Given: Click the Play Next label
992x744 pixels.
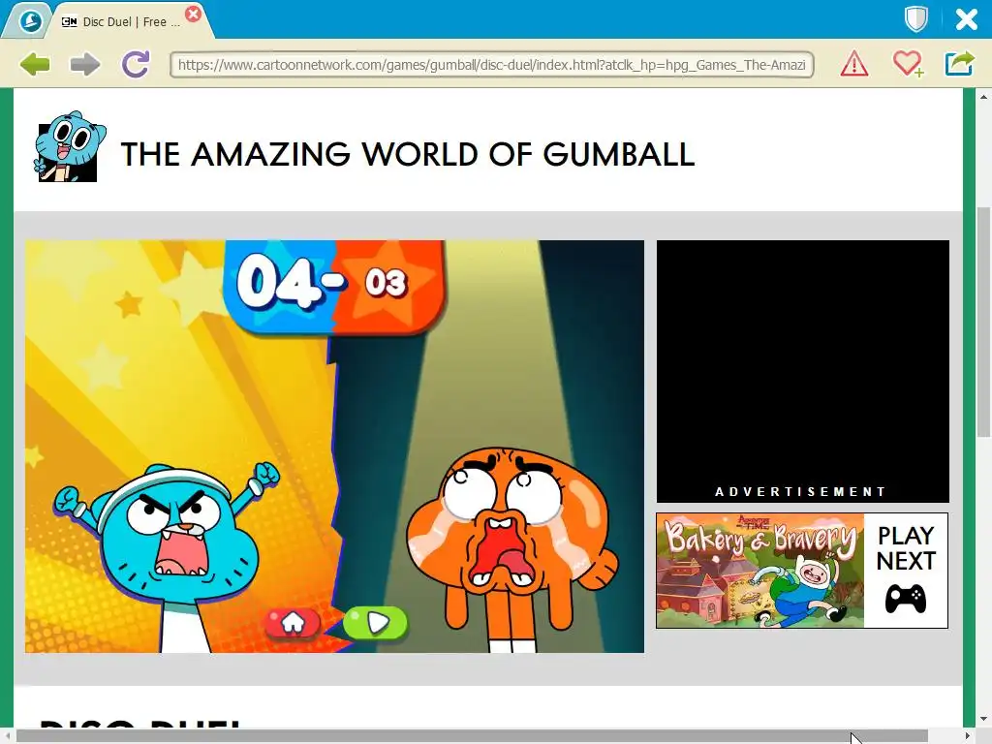Looking at the screenshot, I should click(906, 548).
